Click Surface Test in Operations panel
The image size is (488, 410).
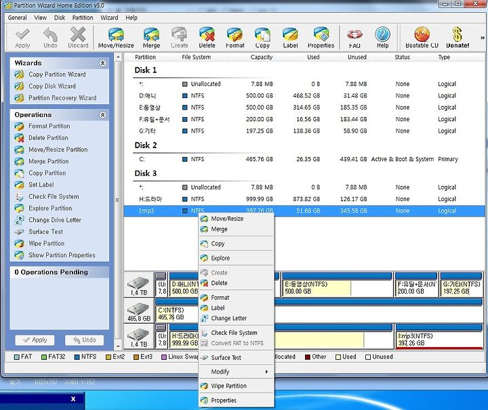[x=45, y=231]
